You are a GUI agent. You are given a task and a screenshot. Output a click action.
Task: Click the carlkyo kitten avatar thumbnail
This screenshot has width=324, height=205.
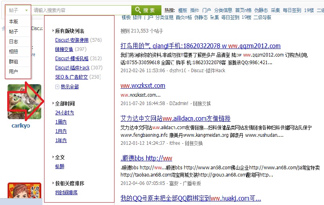(24, 101)
